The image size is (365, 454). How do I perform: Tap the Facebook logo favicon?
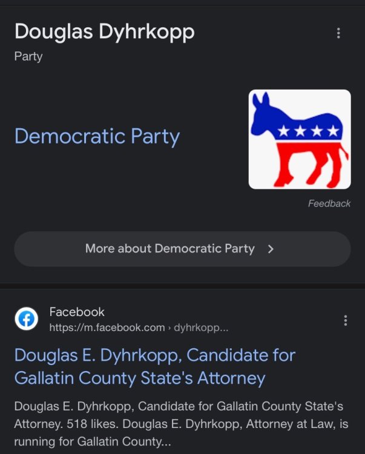point(27,319)
